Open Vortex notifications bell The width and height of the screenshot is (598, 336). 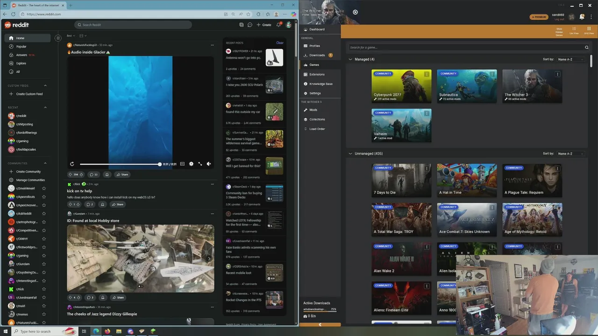pyautogui.click(x=582, y=17)
